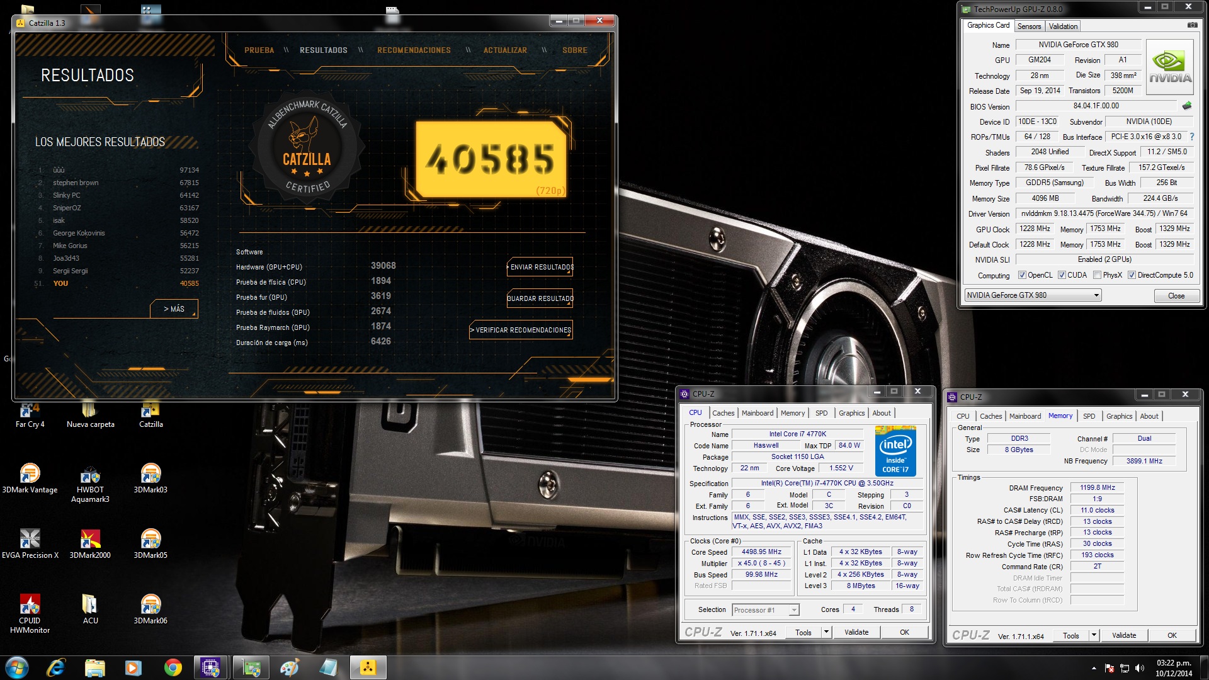1209x680 pixels.
Task: Open the PRUEBA tab in Catzilla
Action: [x=259, y=50]
